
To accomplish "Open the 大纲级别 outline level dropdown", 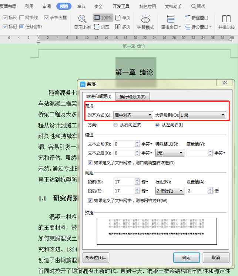I will click(203, 115).
